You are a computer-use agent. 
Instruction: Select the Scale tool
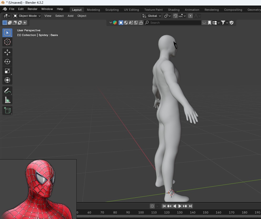tap(7, 71)
